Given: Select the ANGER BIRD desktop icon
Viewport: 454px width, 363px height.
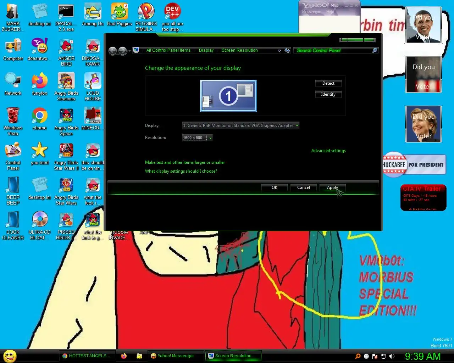Looking at the screenshot, I should 66,52.
